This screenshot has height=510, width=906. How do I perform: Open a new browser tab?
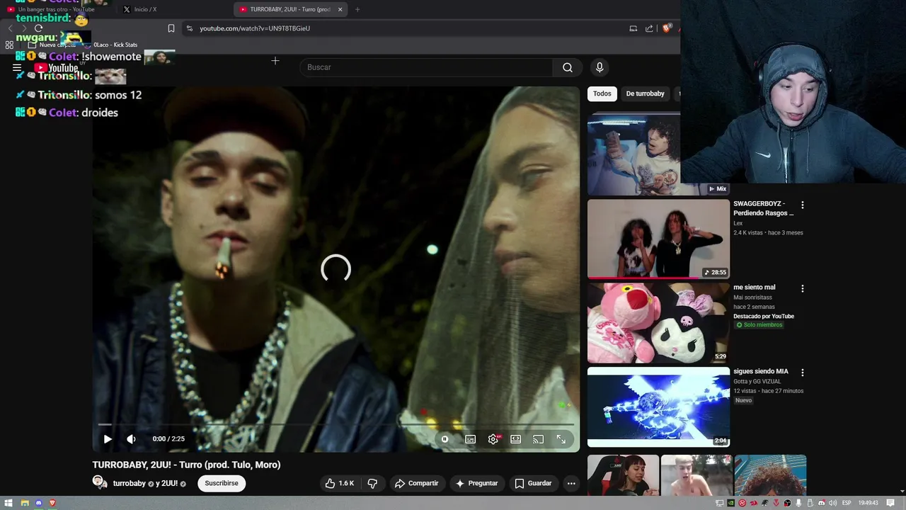tap(357, 9)
